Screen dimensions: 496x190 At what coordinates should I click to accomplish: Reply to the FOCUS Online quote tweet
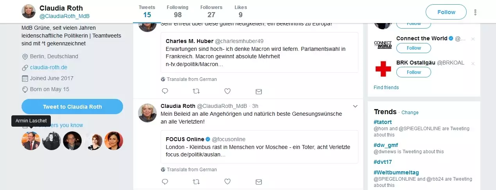point(165,181)
